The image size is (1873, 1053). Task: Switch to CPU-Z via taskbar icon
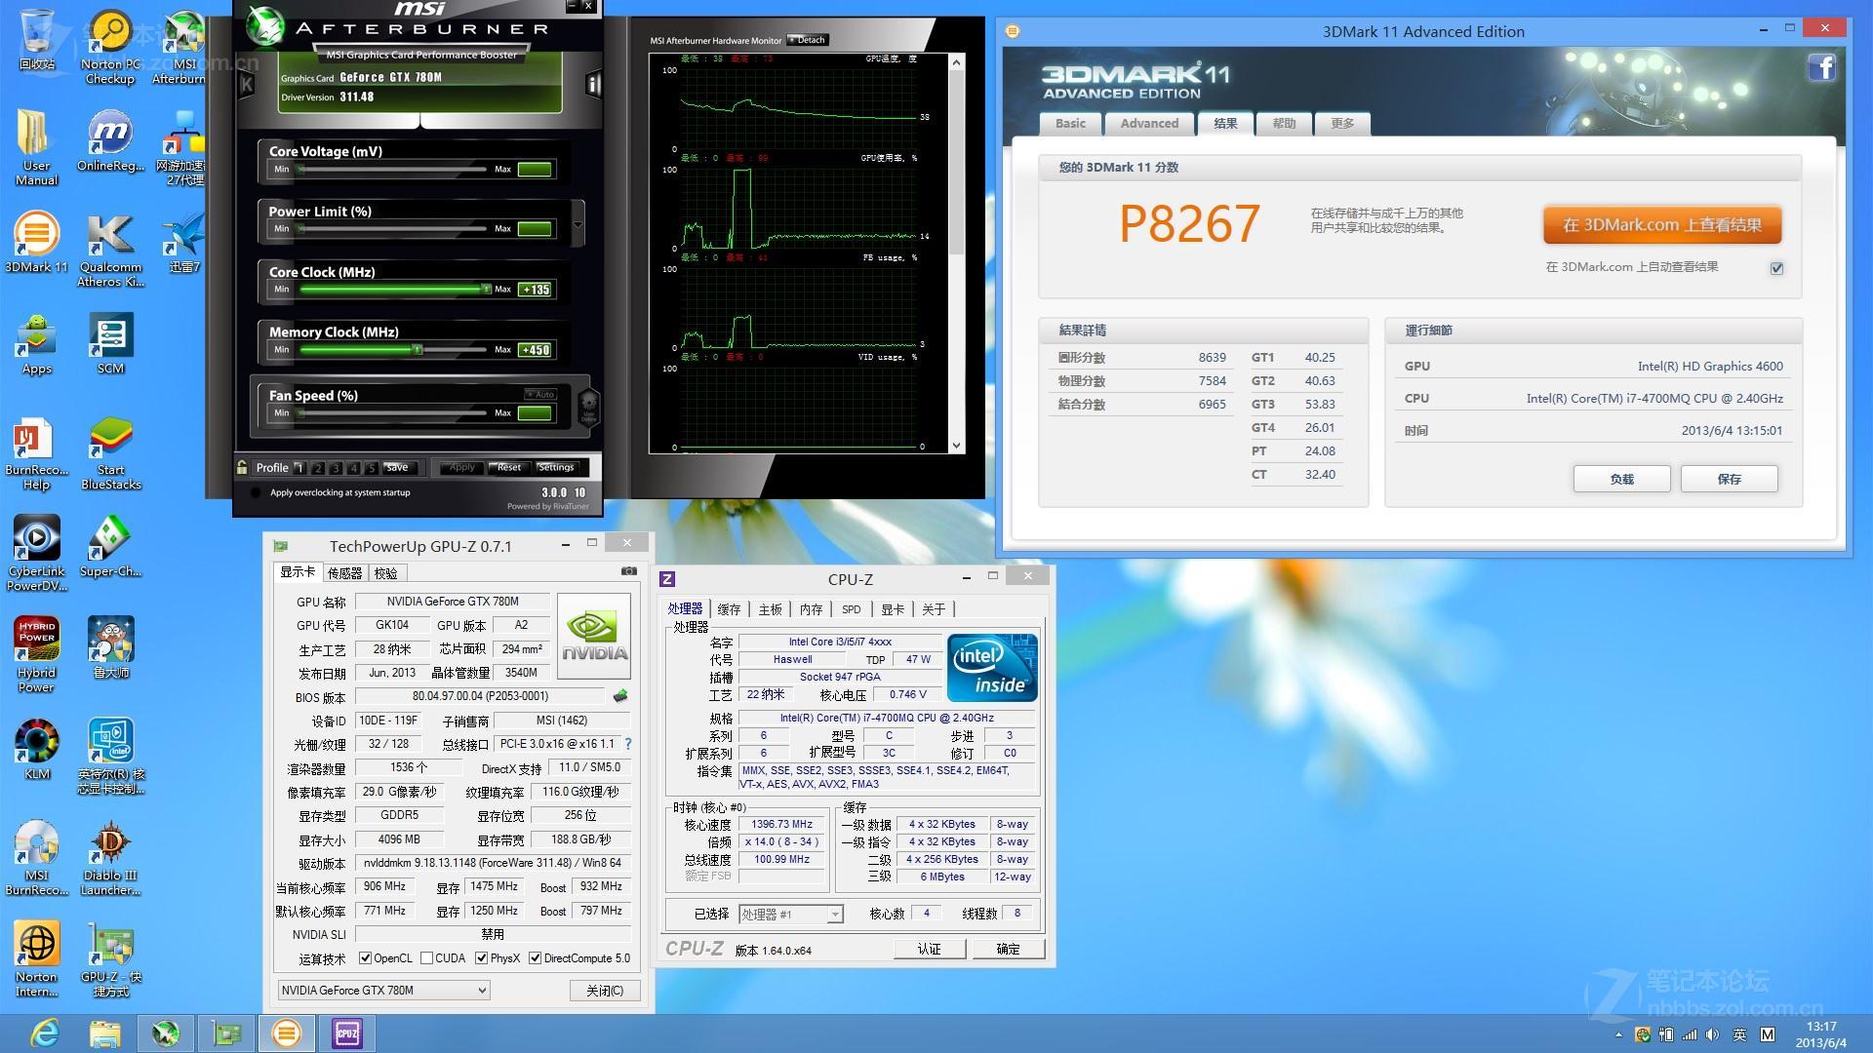click(347, 1033)
